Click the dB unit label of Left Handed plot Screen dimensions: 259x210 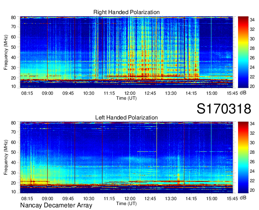pyautogui.click(x=243, y=197)
